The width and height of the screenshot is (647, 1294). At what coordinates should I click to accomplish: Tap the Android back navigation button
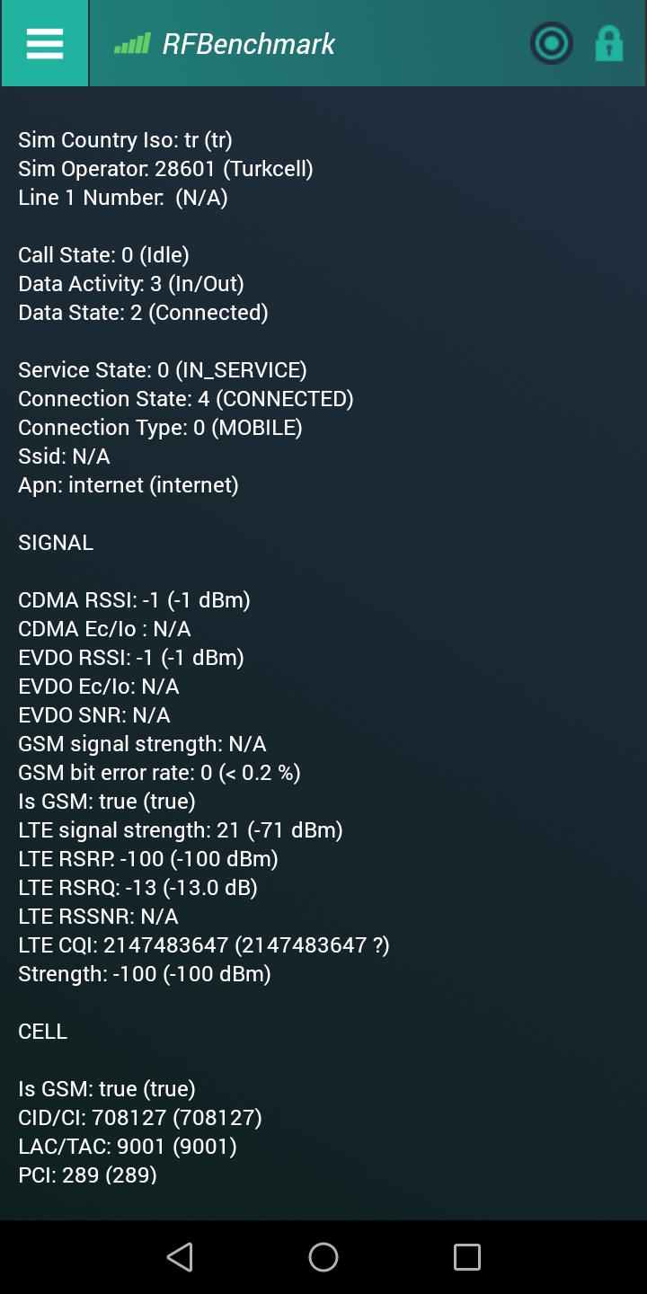(x=180, y=1256)
